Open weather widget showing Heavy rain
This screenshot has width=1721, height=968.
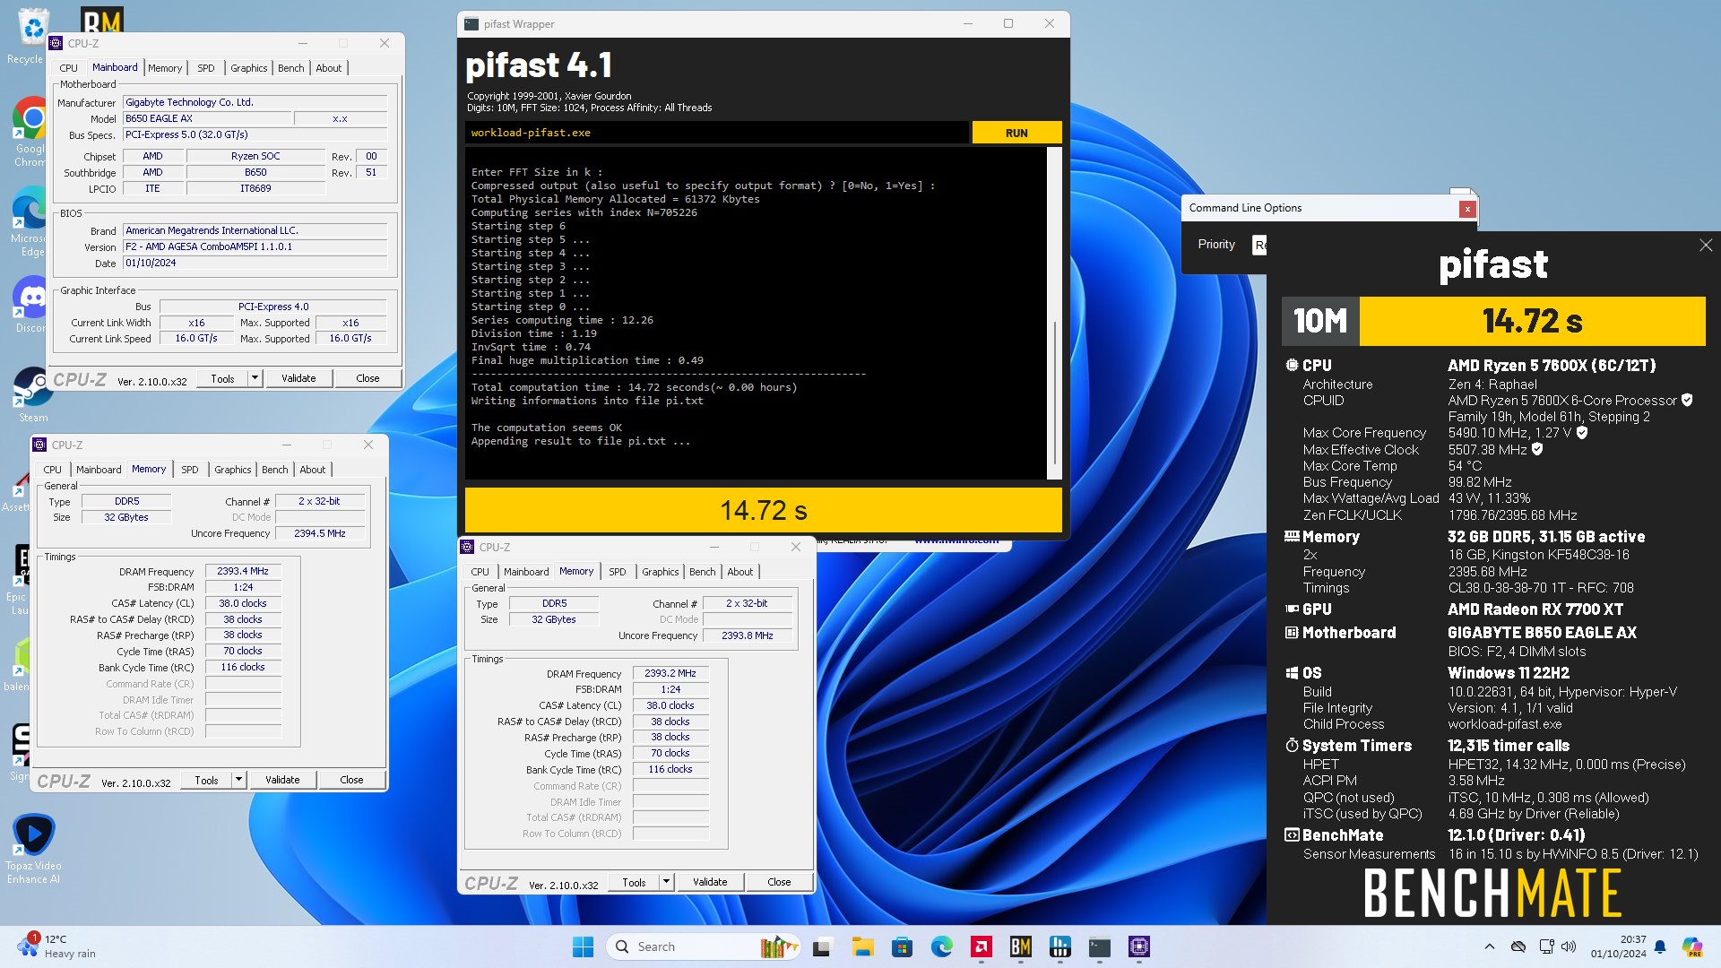click(x=56, y=946)
